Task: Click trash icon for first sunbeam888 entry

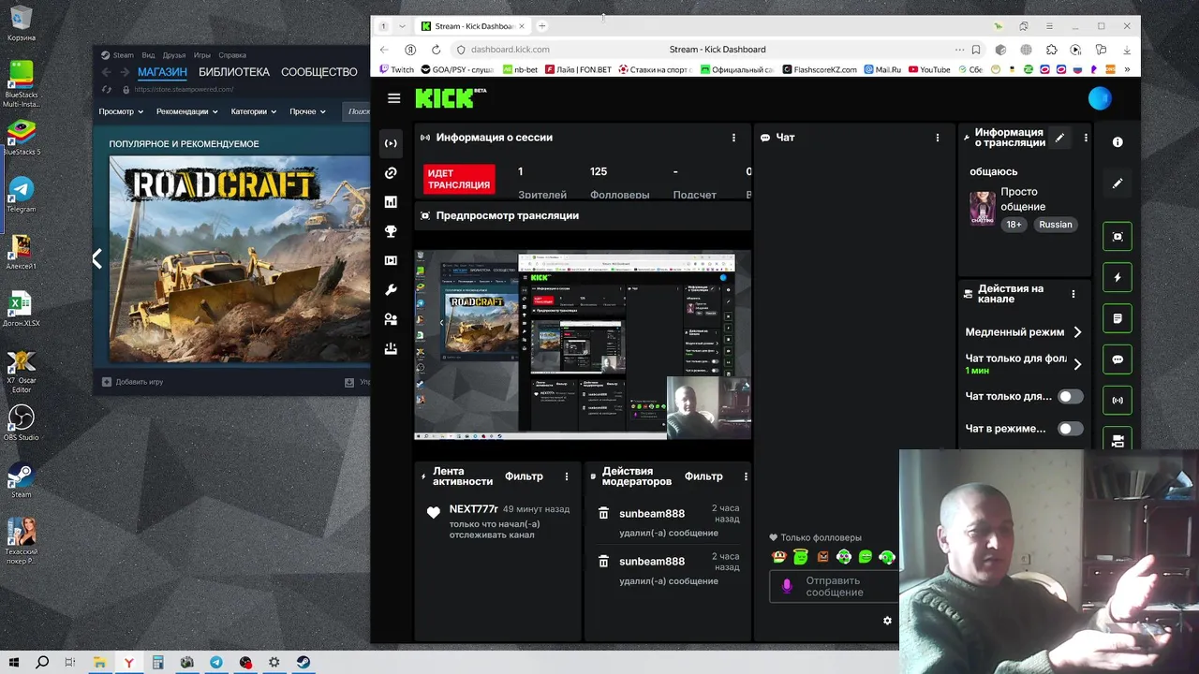Action: [603, 513]
